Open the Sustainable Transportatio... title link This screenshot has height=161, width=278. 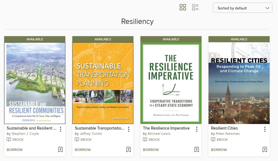point(100,128)
